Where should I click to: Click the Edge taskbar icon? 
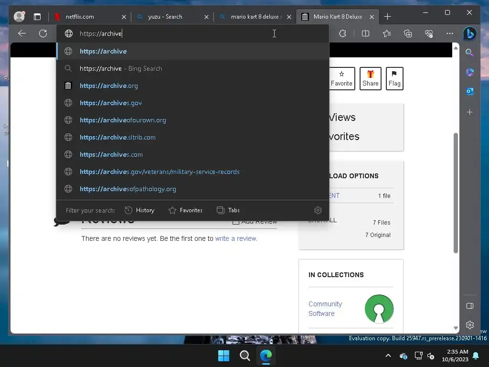pyautogui.click(x=266, y=356)
